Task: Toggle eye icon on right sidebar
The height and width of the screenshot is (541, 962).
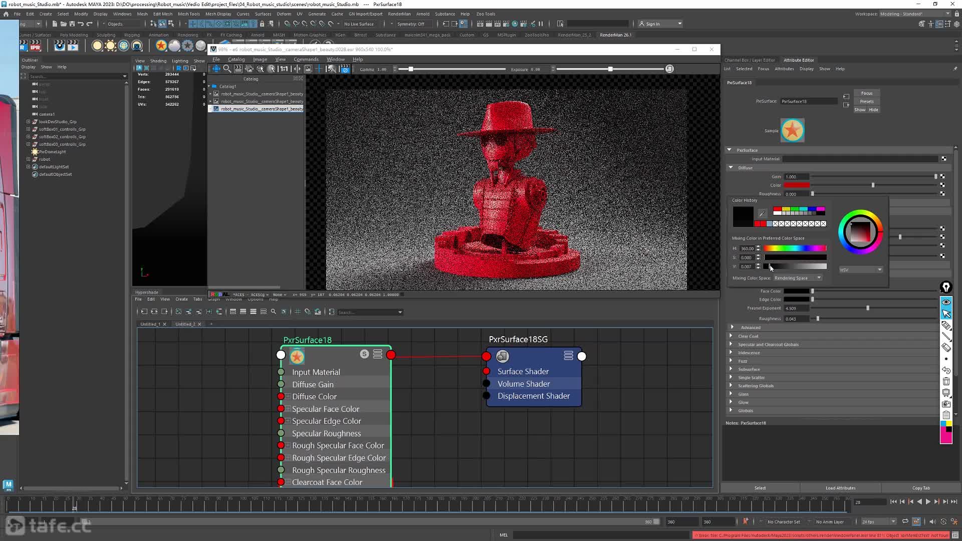Action: tap(946, 302)
